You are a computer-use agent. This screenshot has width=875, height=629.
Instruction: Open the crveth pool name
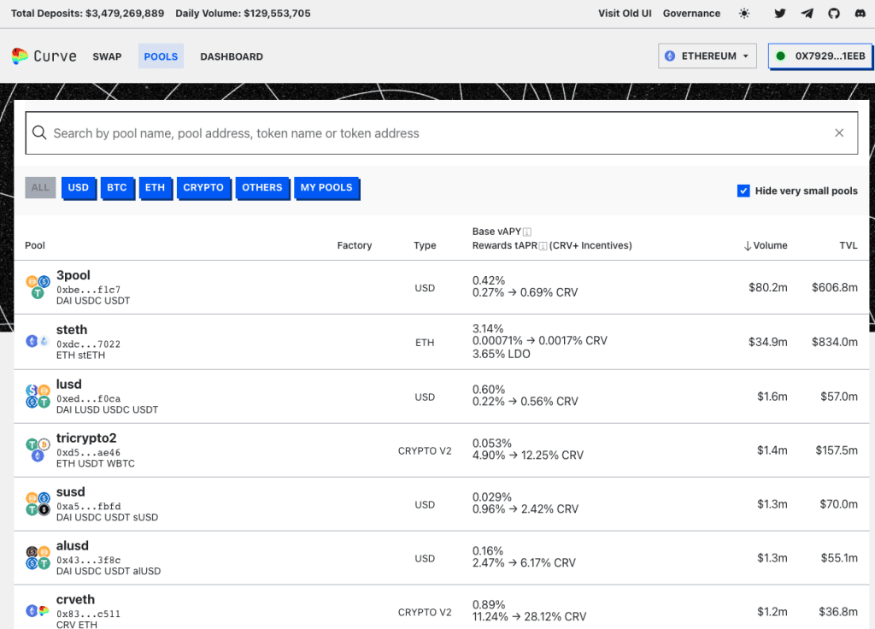(75, 599)
